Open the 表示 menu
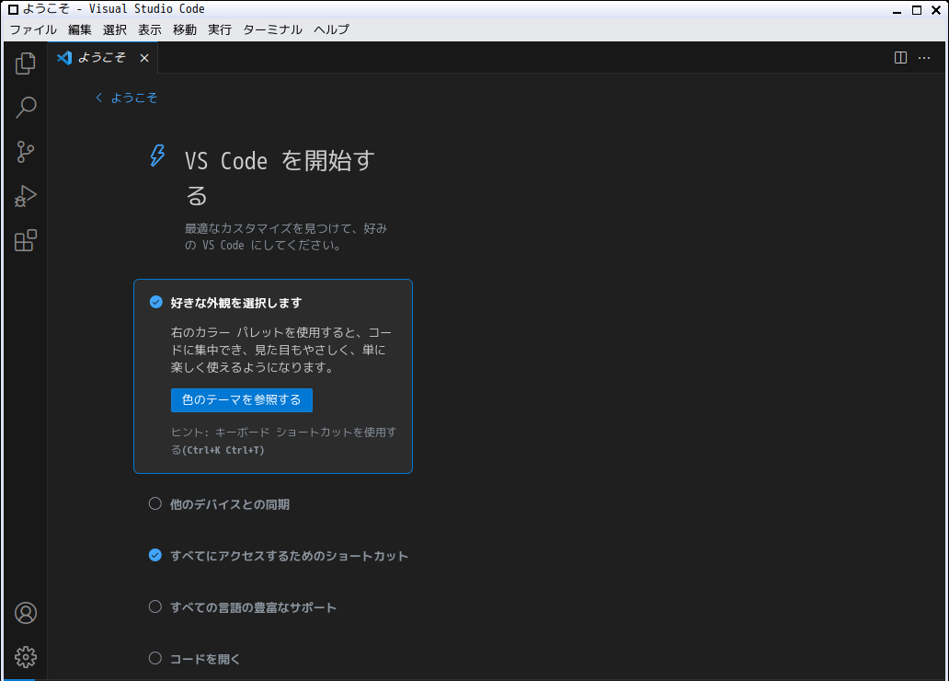949x681 pixels. click(150, 29)
